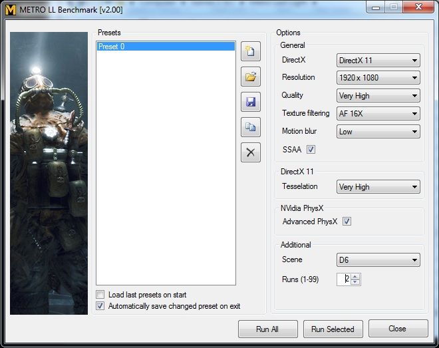Toggle Advanced PhysX checkbox

[x=347, y=222]
